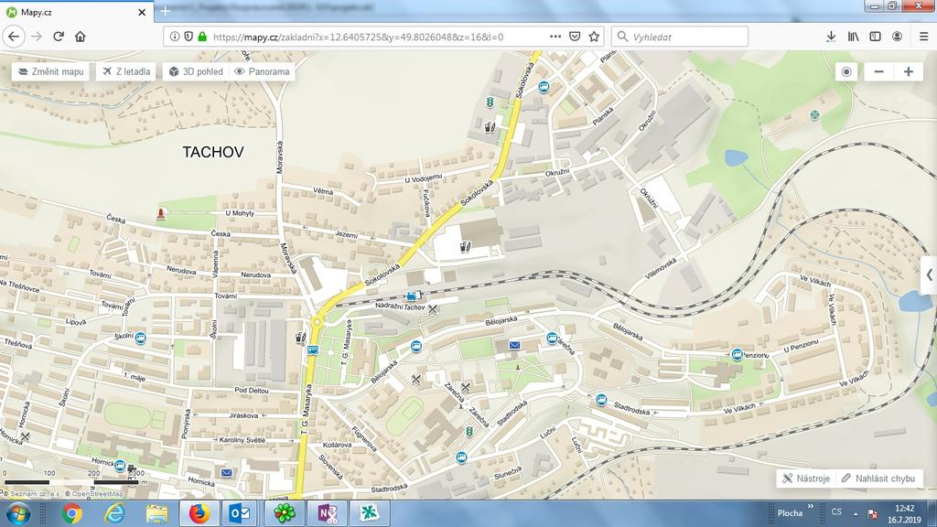Click the Větrná street label
Viewport: 937px width, 527px height.
pyautogui.click(x=323, y=191)
